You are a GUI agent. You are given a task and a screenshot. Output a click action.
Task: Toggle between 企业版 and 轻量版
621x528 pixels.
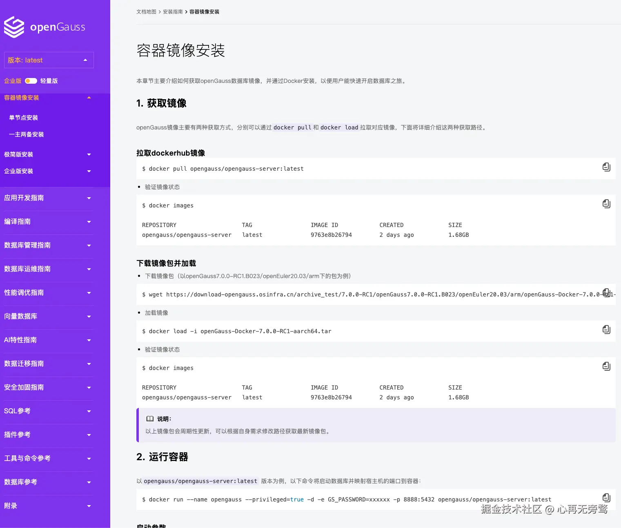coord(31,81)
